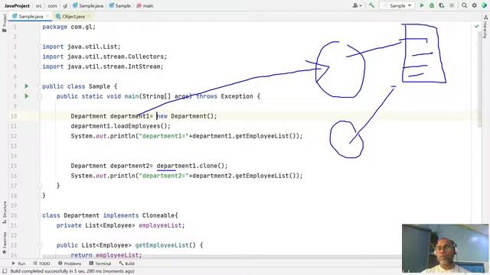This screenshot has width=490, height=275.
Task: Collapse the main method fold on line 8
Action: coord(40,96)
